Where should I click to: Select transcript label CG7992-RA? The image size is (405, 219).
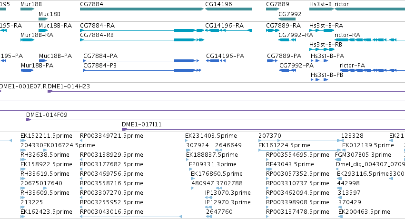click(296, 35)
